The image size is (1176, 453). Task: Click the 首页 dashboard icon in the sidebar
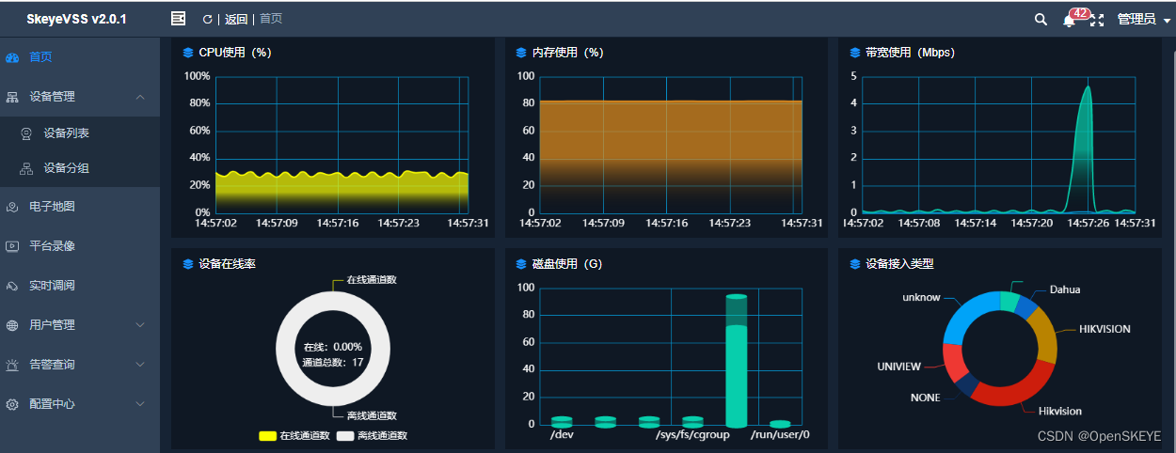(12, 57)
